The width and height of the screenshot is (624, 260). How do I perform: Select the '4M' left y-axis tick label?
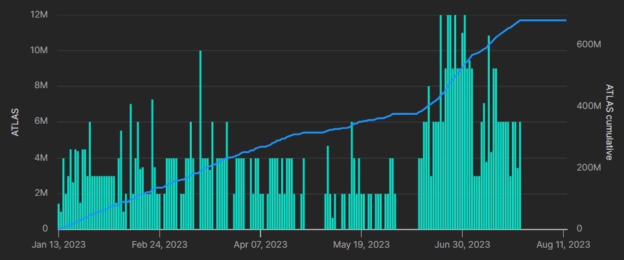pyautogui.click(x=43, y=158)
